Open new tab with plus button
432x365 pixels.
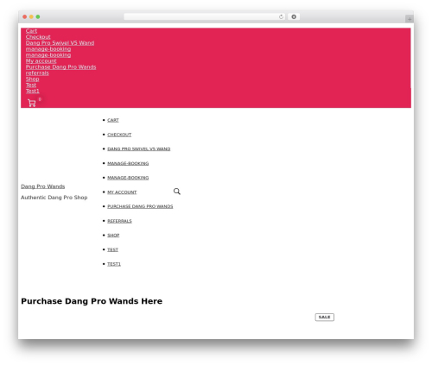(410, 19)
